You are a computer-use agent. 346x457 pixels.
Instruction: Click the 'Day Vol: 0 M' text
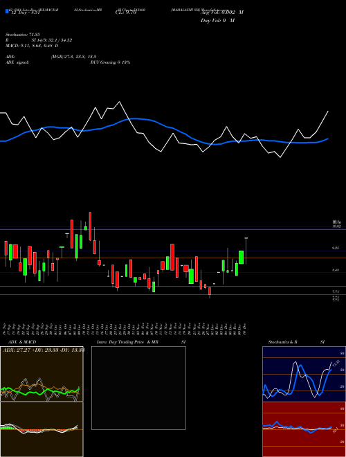(x=217, y=21)
